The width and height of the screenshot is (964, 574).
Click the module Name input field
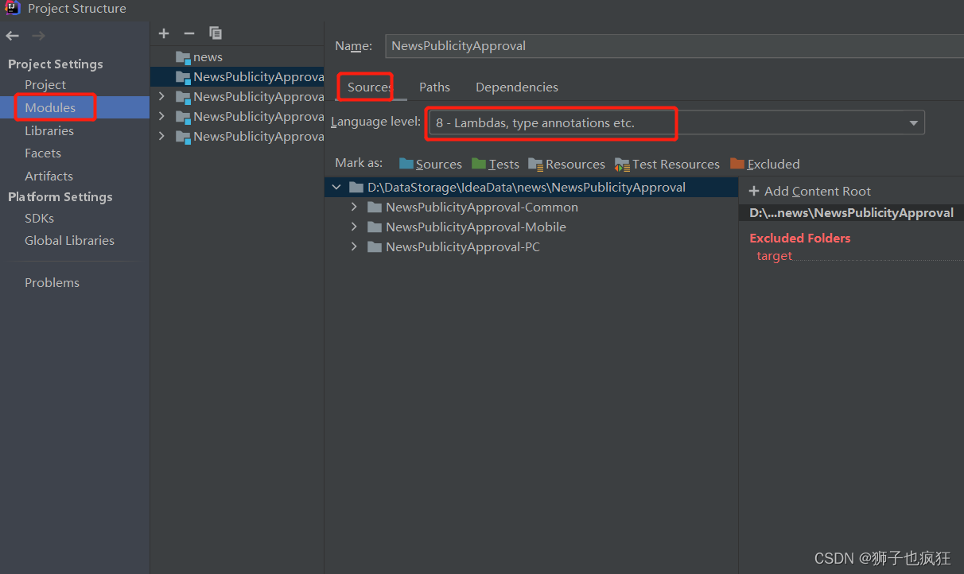[674, 46]
